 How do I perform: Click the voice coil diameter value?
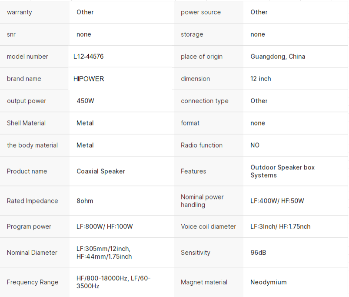click(280, 226)
